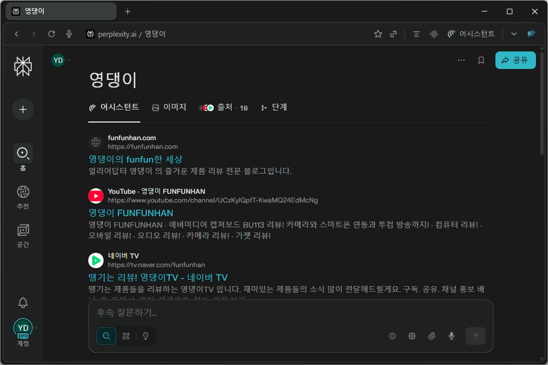Select the research mode toggle icon
Viewport: 548px width, 365px height.
tap(126, 335)
